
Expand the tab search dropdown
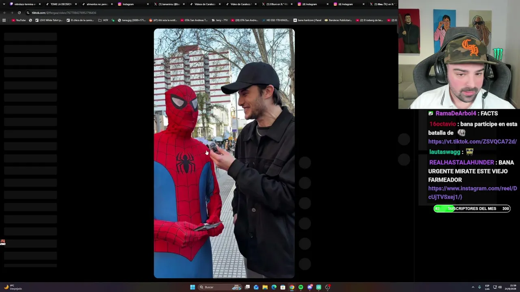[x=4, y=4]
